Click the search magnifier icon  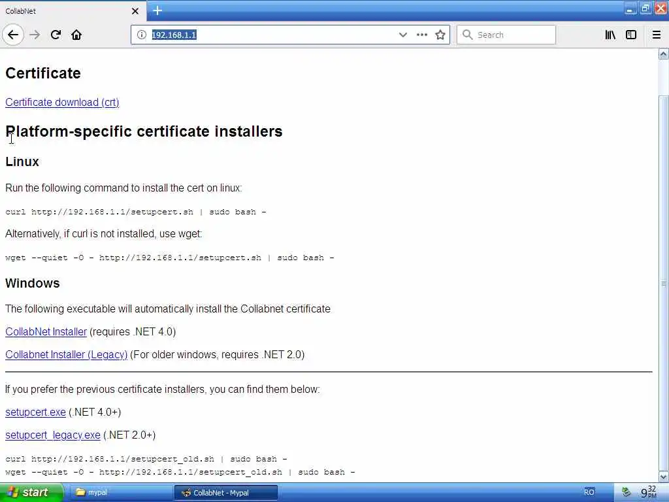pos(468,35)
